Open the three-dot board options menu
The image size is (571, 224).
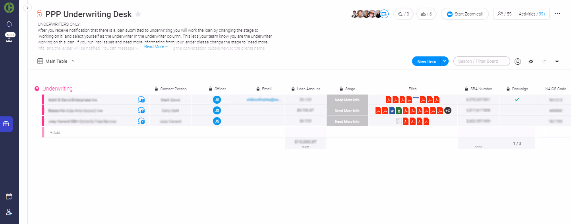(557, 14)
